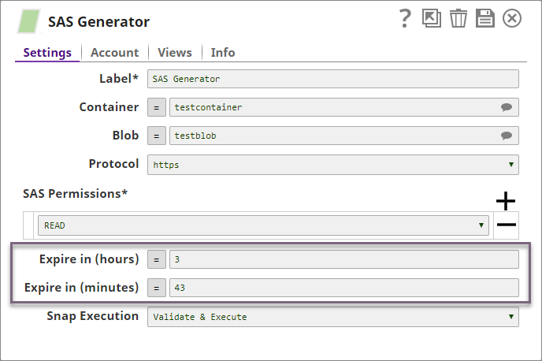Open the help question mark icon
The image size is (542, 361).
coord(406,19)
